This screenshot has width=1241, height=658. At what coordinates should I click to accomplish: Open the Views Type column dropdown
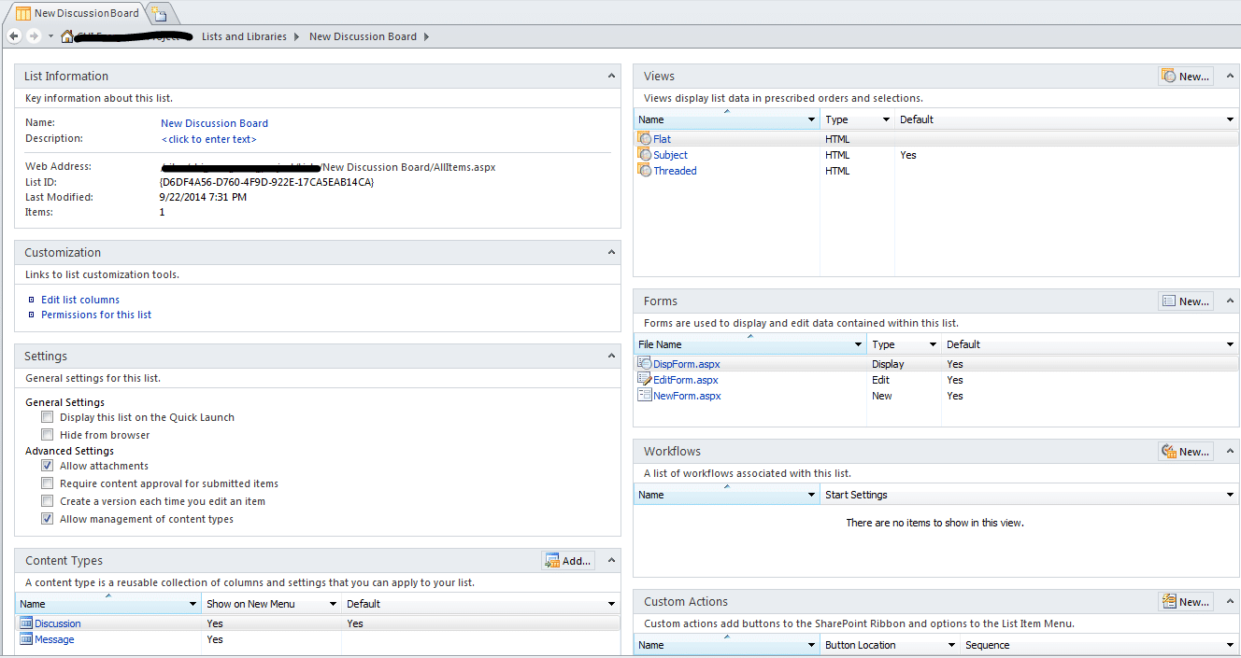point(885,119)
